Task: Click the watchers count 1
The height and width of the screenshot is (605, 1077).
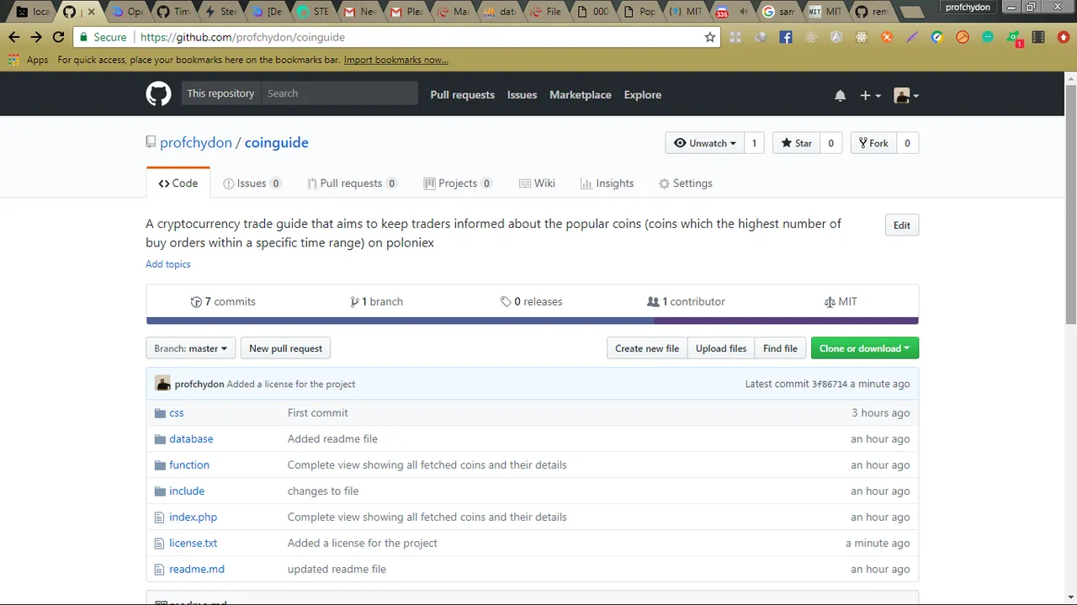Action: (x=754, y=143)
